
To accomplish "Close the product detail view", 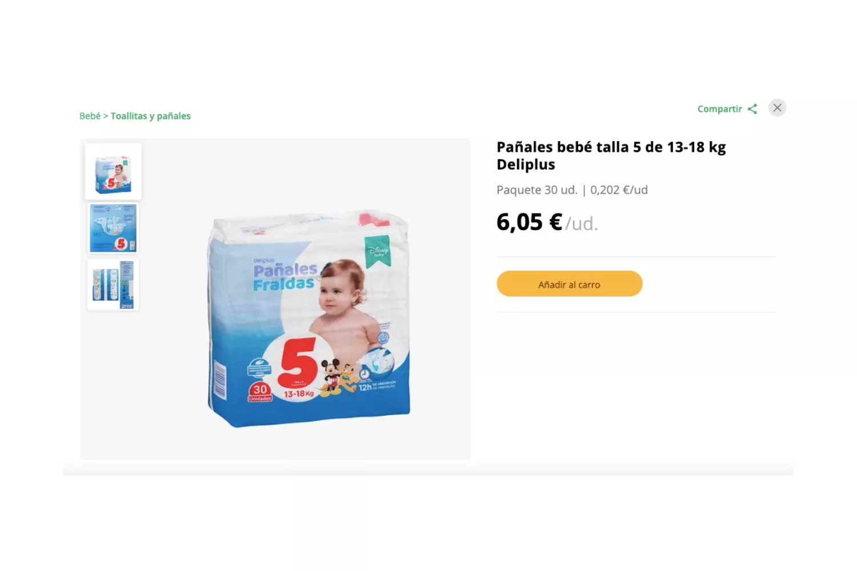I will [777, 108].
